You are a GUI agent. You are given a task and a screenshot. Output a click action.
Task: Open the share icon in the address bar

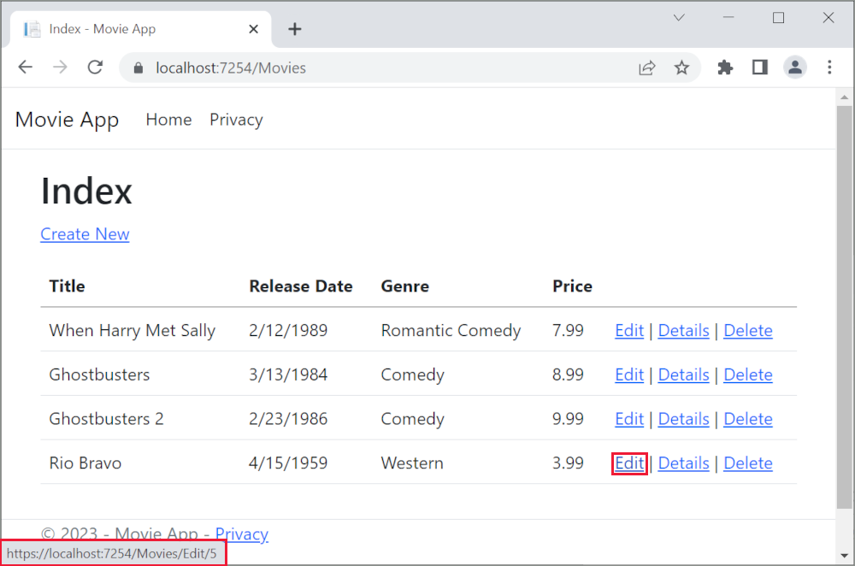point(647,67)
